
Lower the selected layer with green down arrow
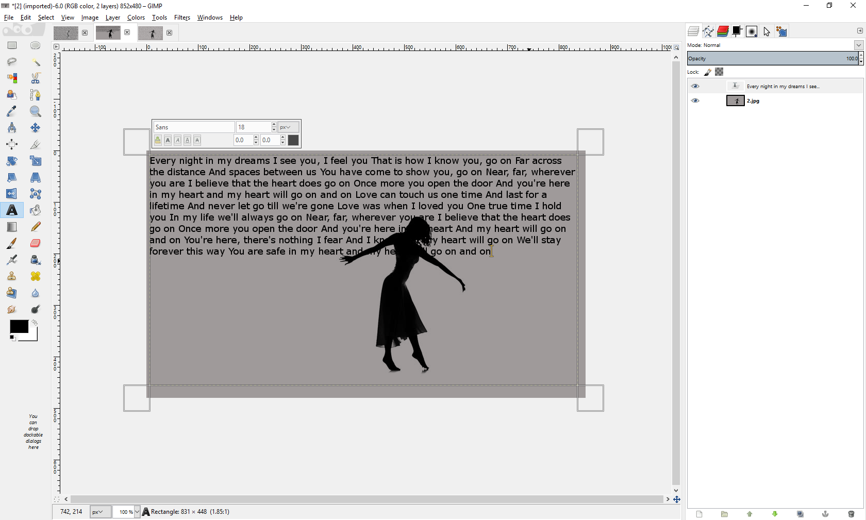click(x=775, y=514)
